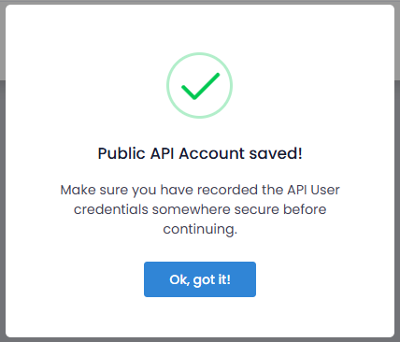Click the gray overlay strip above the dialog
This screenshot has height=342, width=400.
pos(199,2)
